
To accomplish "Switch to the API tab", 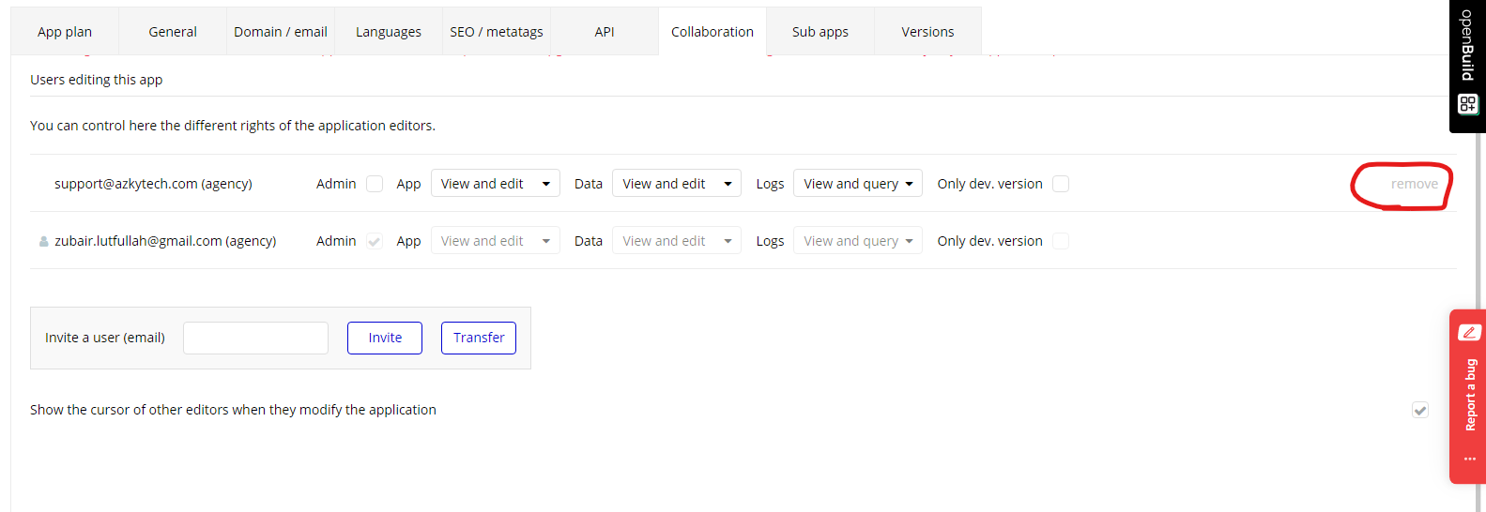I will [604, 32].
